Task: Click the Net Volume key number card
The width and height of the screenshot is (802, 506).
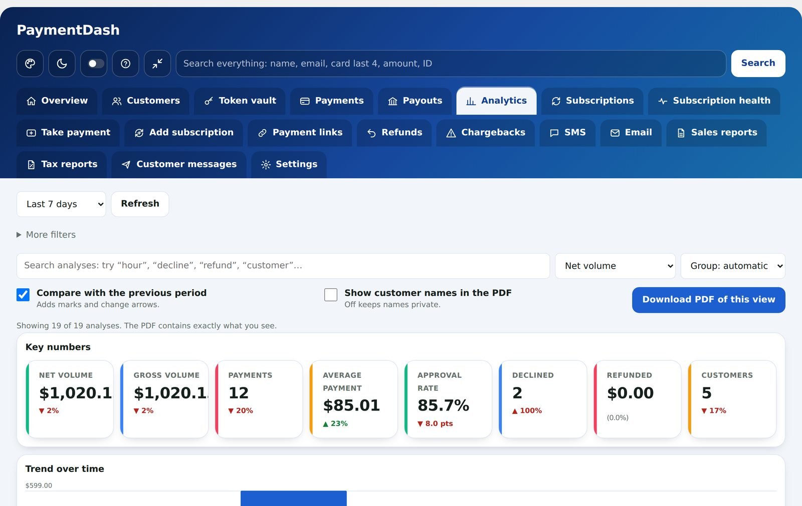Action: pos(70,399)
